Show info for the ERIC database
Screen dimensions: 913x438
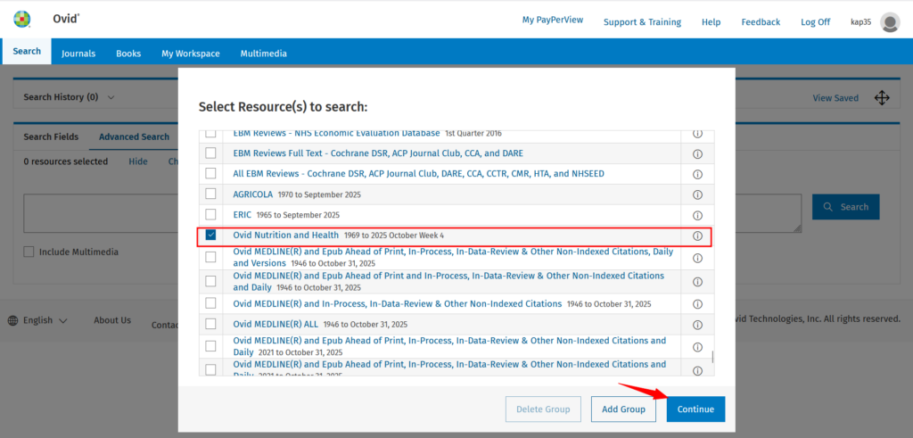[x=697, y=216]
